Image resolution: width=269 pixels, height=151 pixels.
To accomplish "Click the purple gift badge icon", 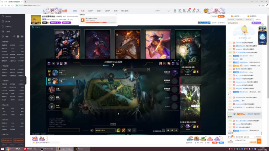I will click(x=217, y=138).
